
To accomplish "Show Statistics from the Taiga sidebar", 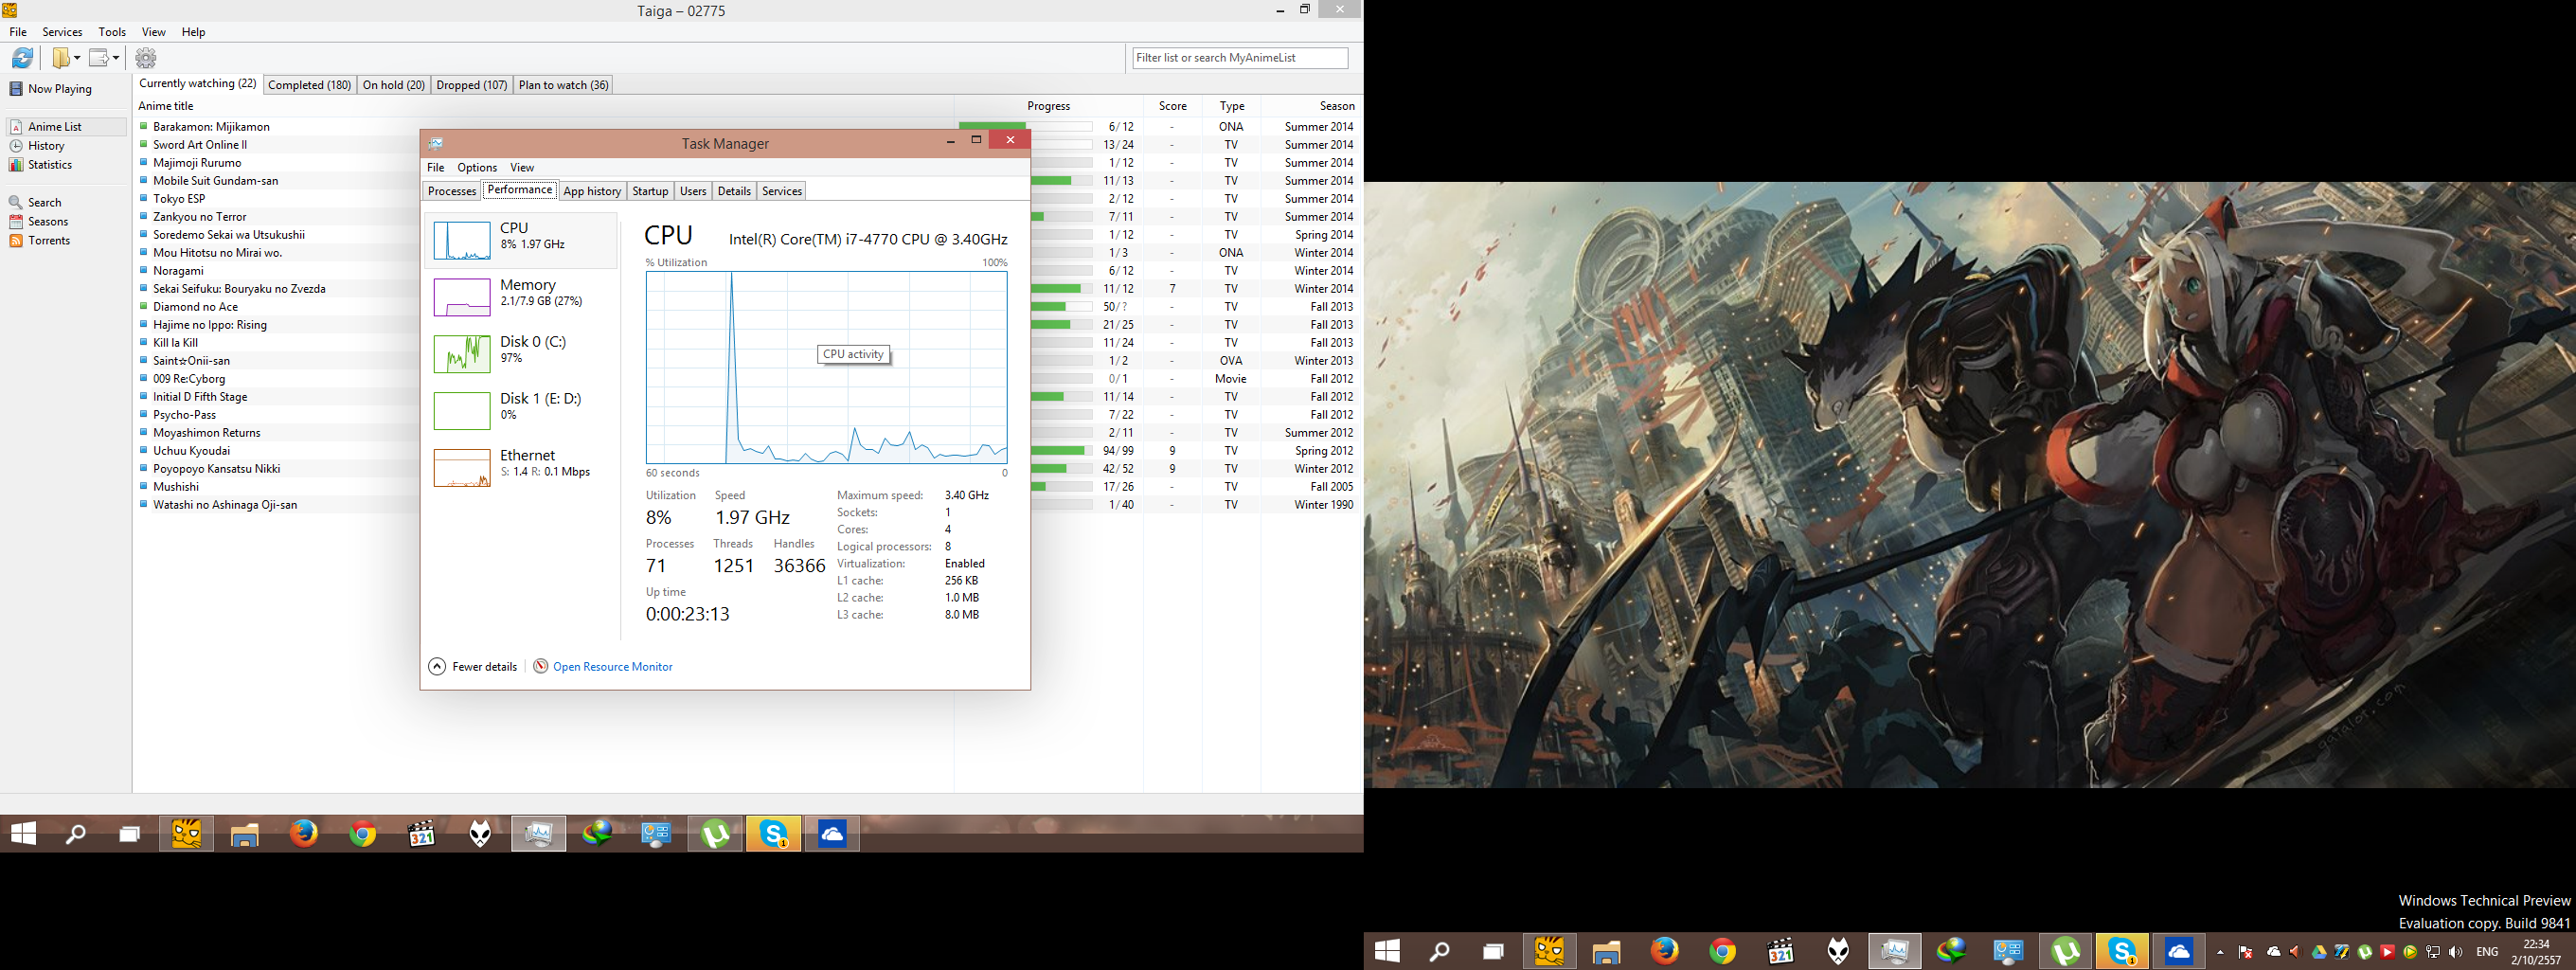I will point(41,165).
